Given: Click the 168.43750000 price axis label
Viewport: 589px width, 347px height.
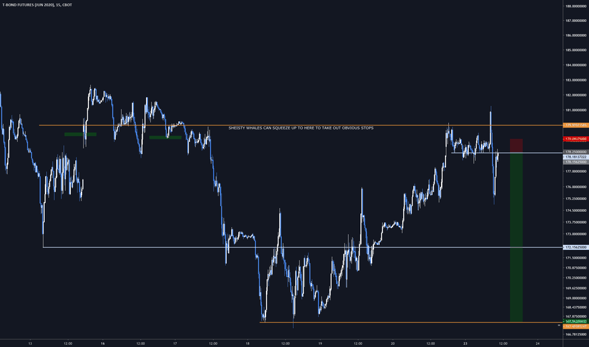Looking at the screenshot, I should tap(576, 307).
